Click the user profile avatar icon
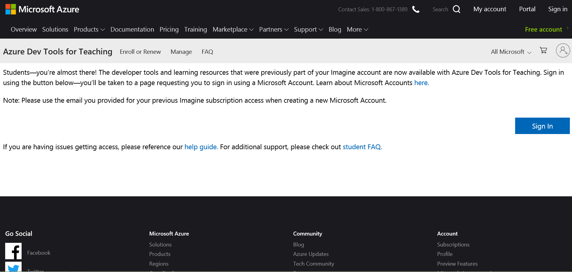 (x=563, y=50)
